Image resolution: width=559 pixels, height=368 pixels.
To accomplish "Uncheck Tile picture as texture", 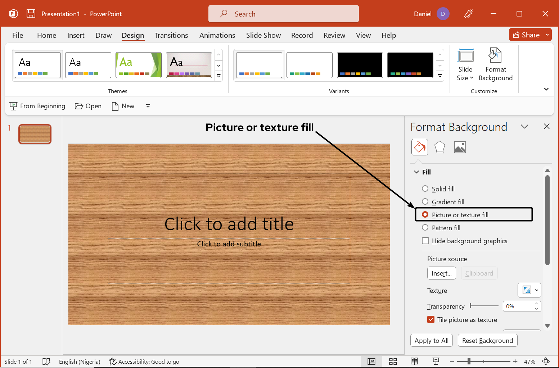I will click(431, 319).
